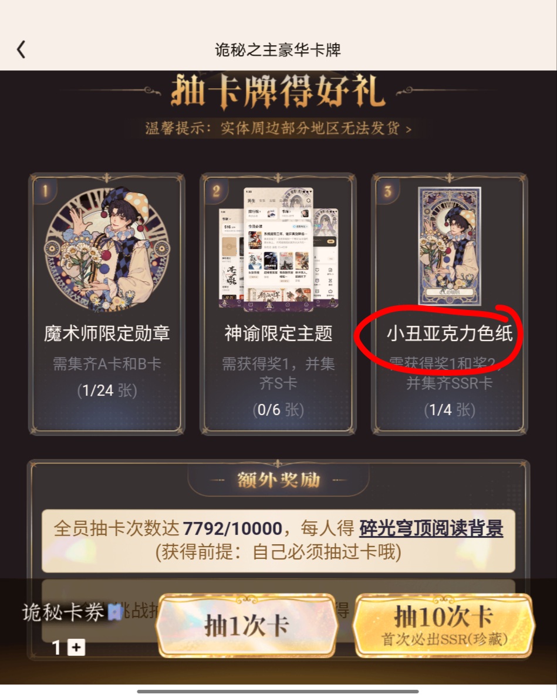Tap number 3 prize badge
Image resolution: width=557 pixels, height=698 pixels.
[388, 191]
